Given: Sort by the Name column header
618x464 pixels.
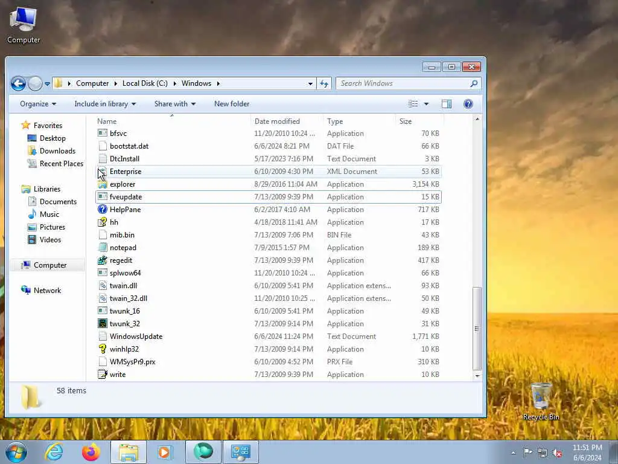Looking at the screenshot, I should point(107,121).
